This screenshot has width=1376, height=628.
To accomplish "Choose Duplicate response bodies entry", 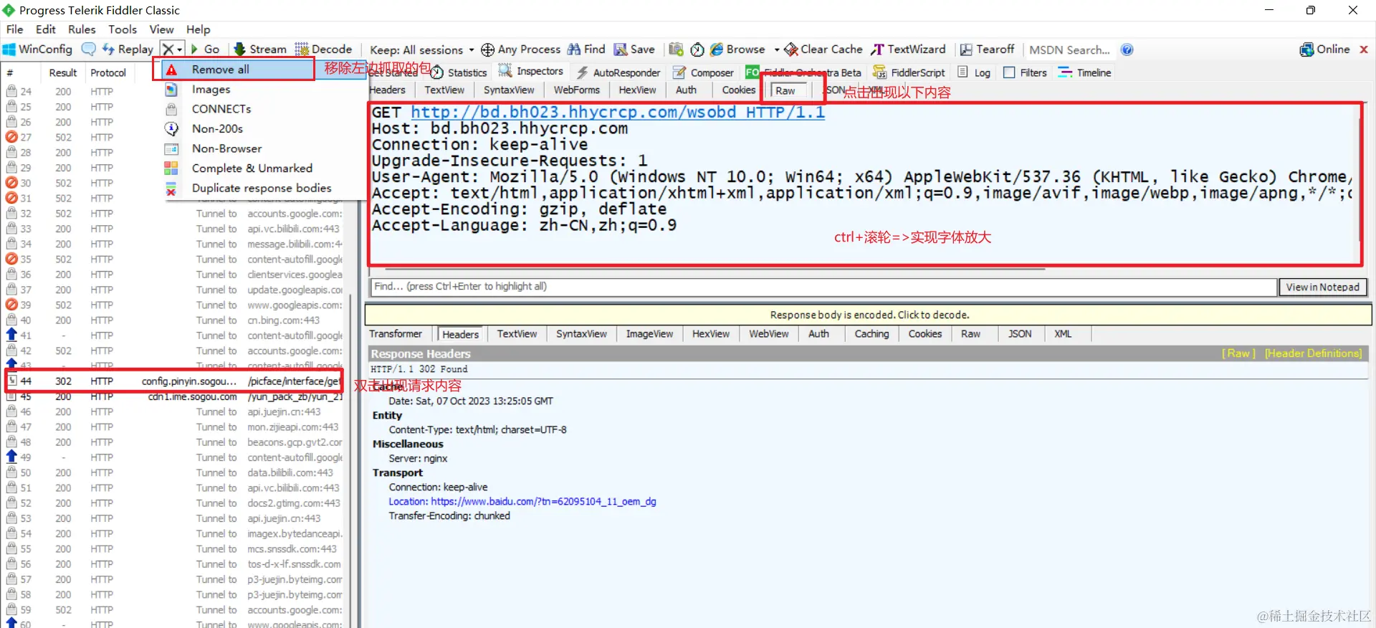I will click(262, 188).
